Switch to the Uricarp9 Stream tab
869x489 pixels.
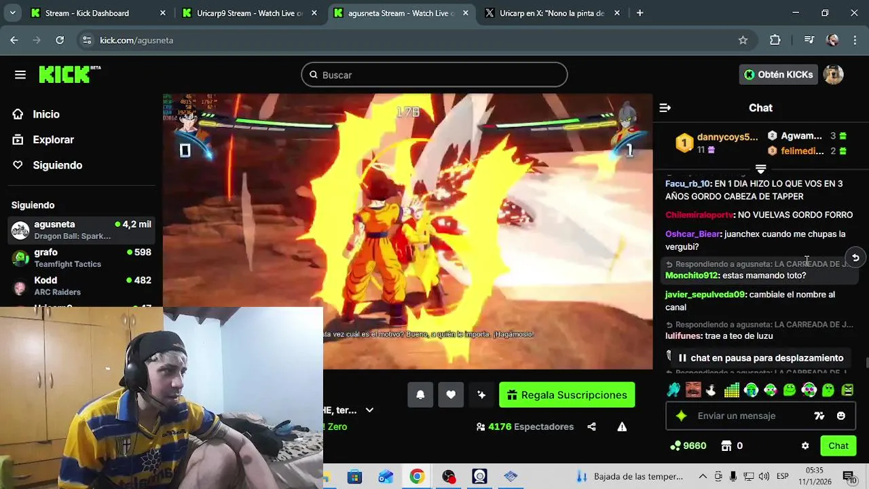pyautogui.click(x=249, y=13)
